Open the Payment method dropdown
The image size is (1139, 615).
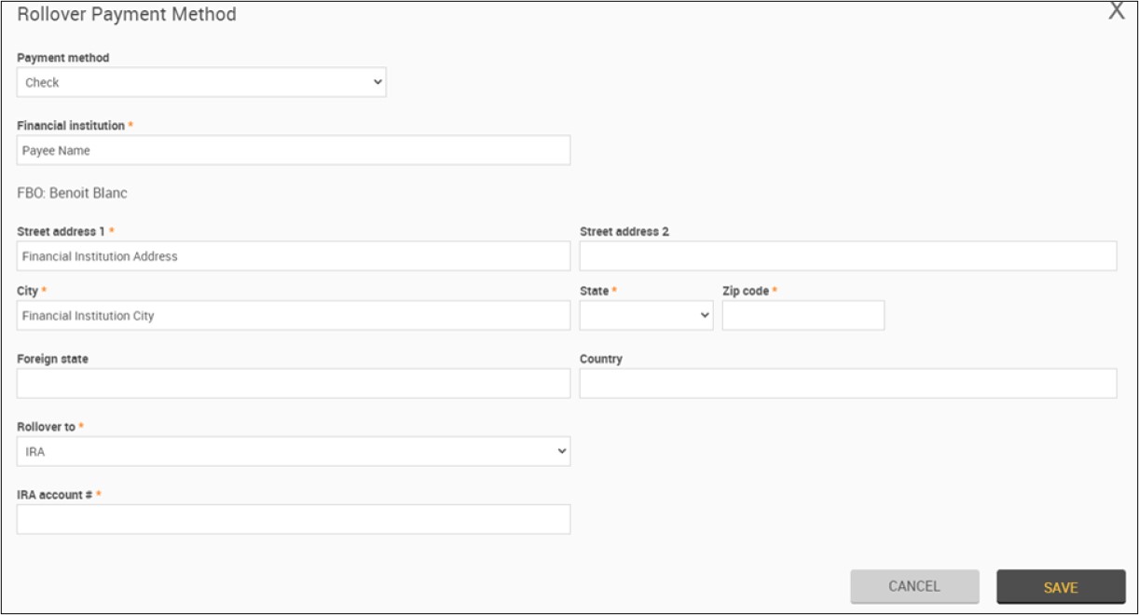[201, 82]
